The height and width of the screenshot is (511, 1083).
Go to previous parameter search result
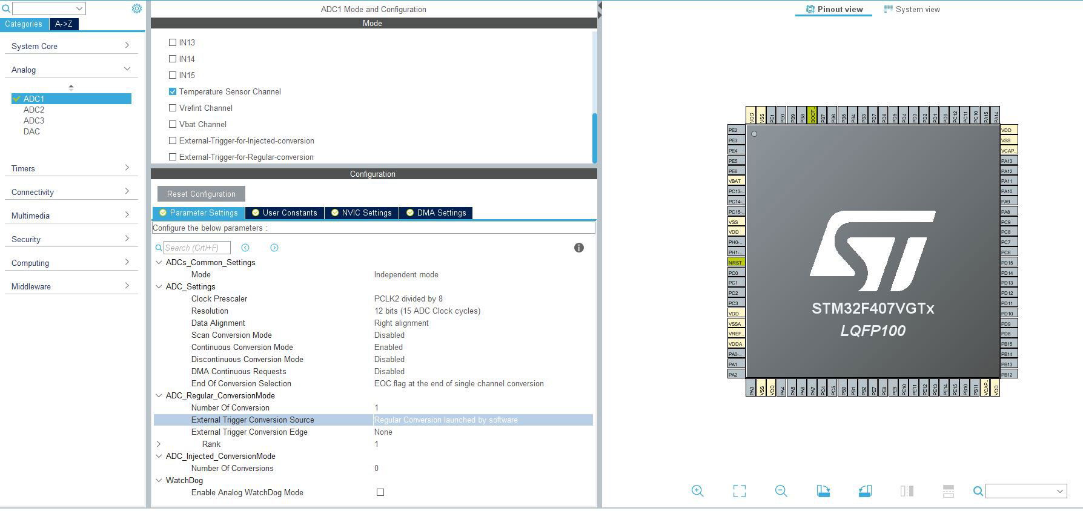245,248
